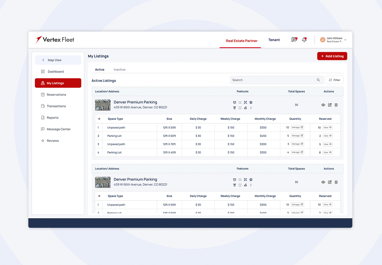Image resolution: width=382 pixels, height=265 pixels.
Task: Click the Vertex Fleet logo
Action: (55, 40)
